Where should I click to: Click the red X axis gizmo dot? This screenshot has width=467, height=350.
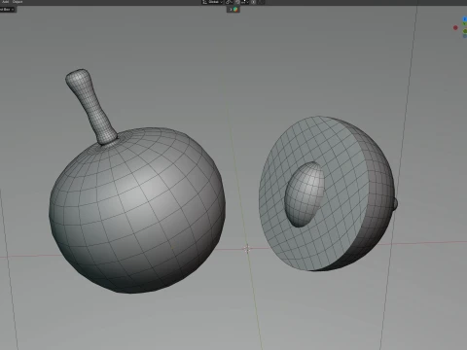(x=455, y=28)
